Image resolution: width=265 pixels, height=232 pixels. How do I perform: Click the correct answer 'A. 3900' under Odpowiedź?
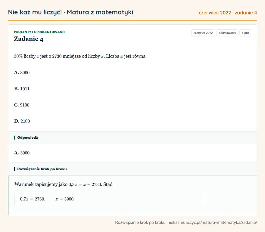click(x=22, y=153)
